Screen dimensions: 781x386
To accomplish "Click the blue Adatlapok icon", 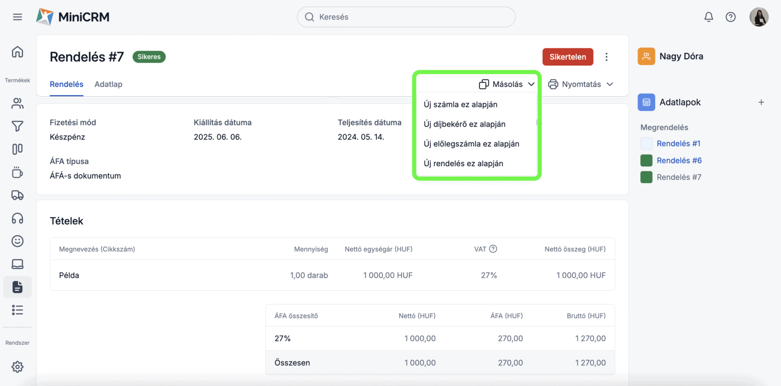I will click(646, 102).
